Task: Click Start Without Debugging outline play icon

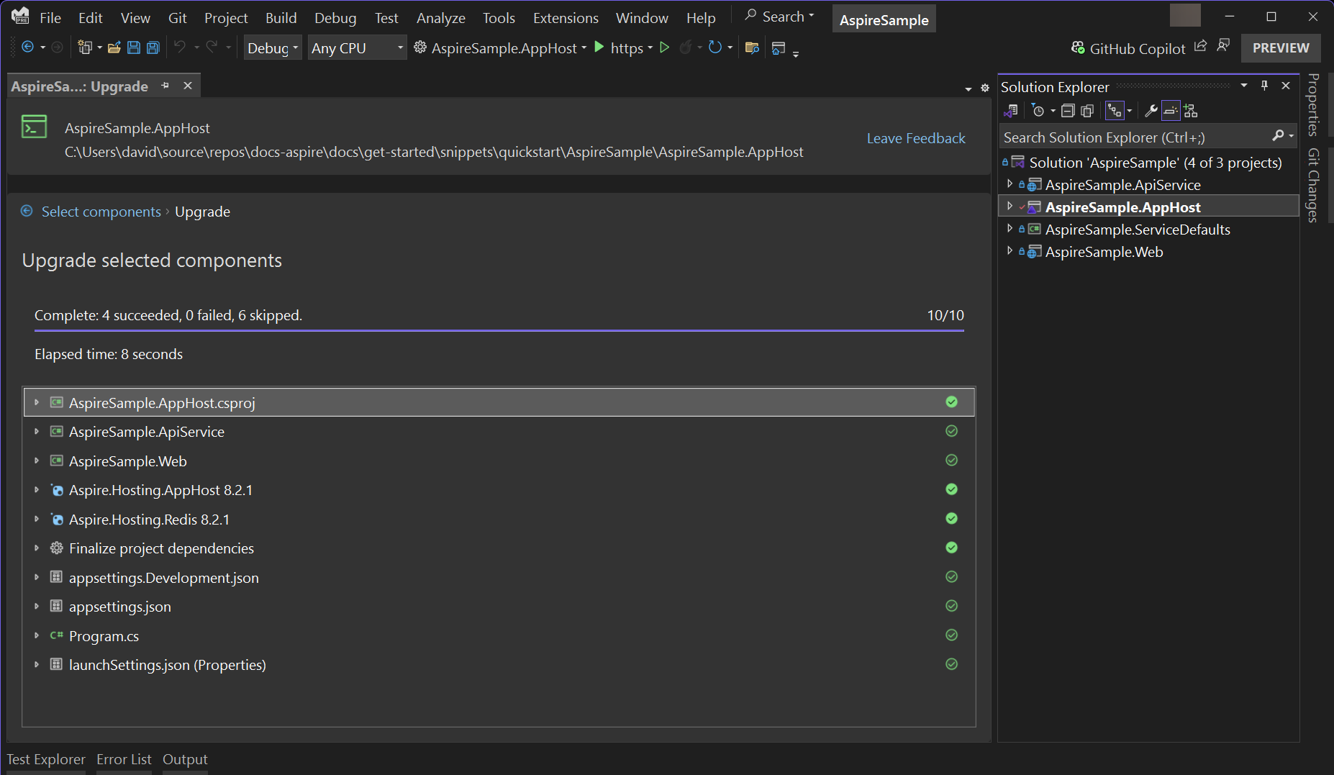Action: point(665,47)
